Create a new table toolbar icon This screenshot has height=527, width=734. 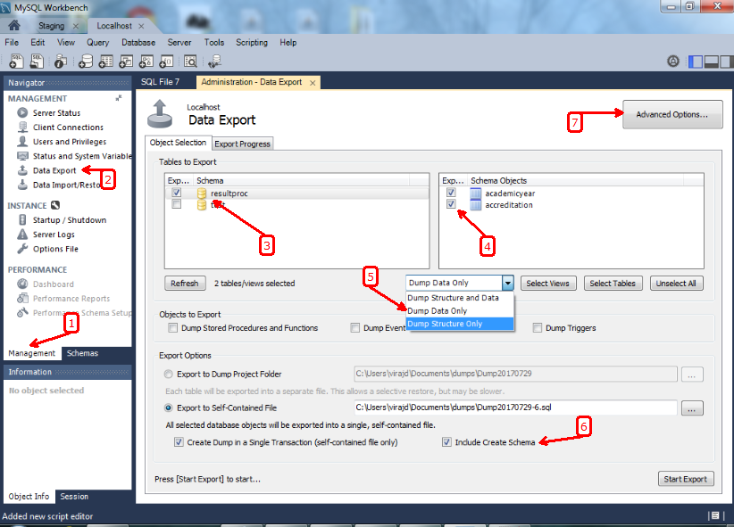(105, 62)
